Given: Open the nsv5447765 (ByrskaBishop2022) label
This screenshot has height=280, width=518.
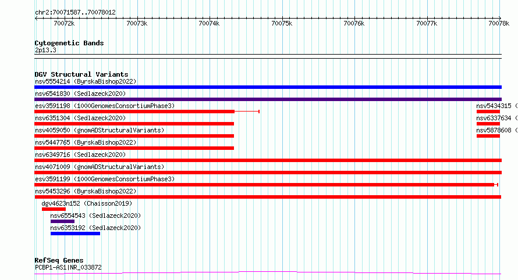Looking at the screenshot, I should pyautogui.click(x=86, y=142).
